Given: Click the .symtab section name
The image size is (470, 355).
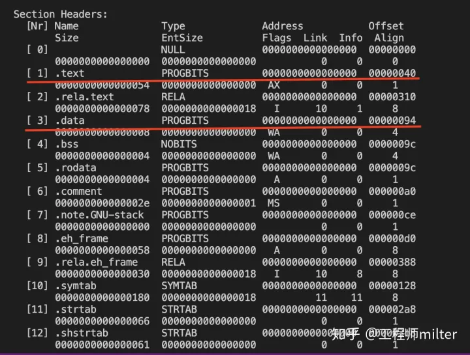Looking at the screenshot, I should coord(76,286).
